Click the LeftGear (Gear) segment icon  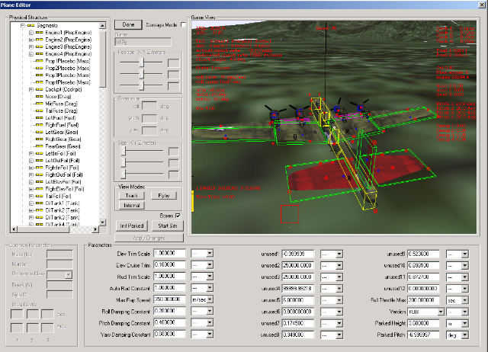pos(38,132)
